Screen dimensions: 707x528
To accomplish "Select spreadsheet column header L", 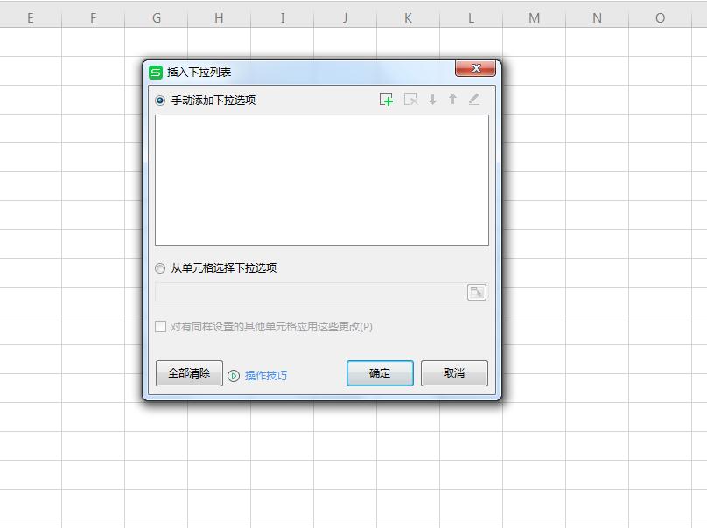I will pos(470,17).
